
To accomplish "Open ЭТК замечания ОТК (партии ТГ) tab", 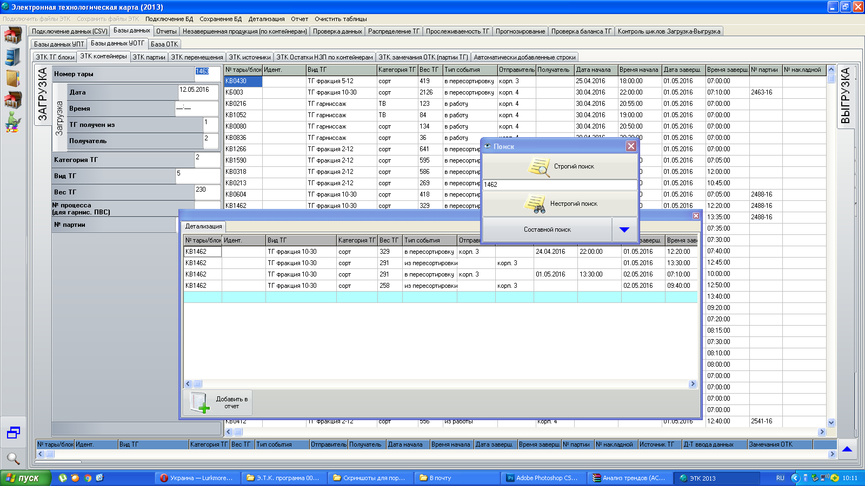I will [423, 57].
